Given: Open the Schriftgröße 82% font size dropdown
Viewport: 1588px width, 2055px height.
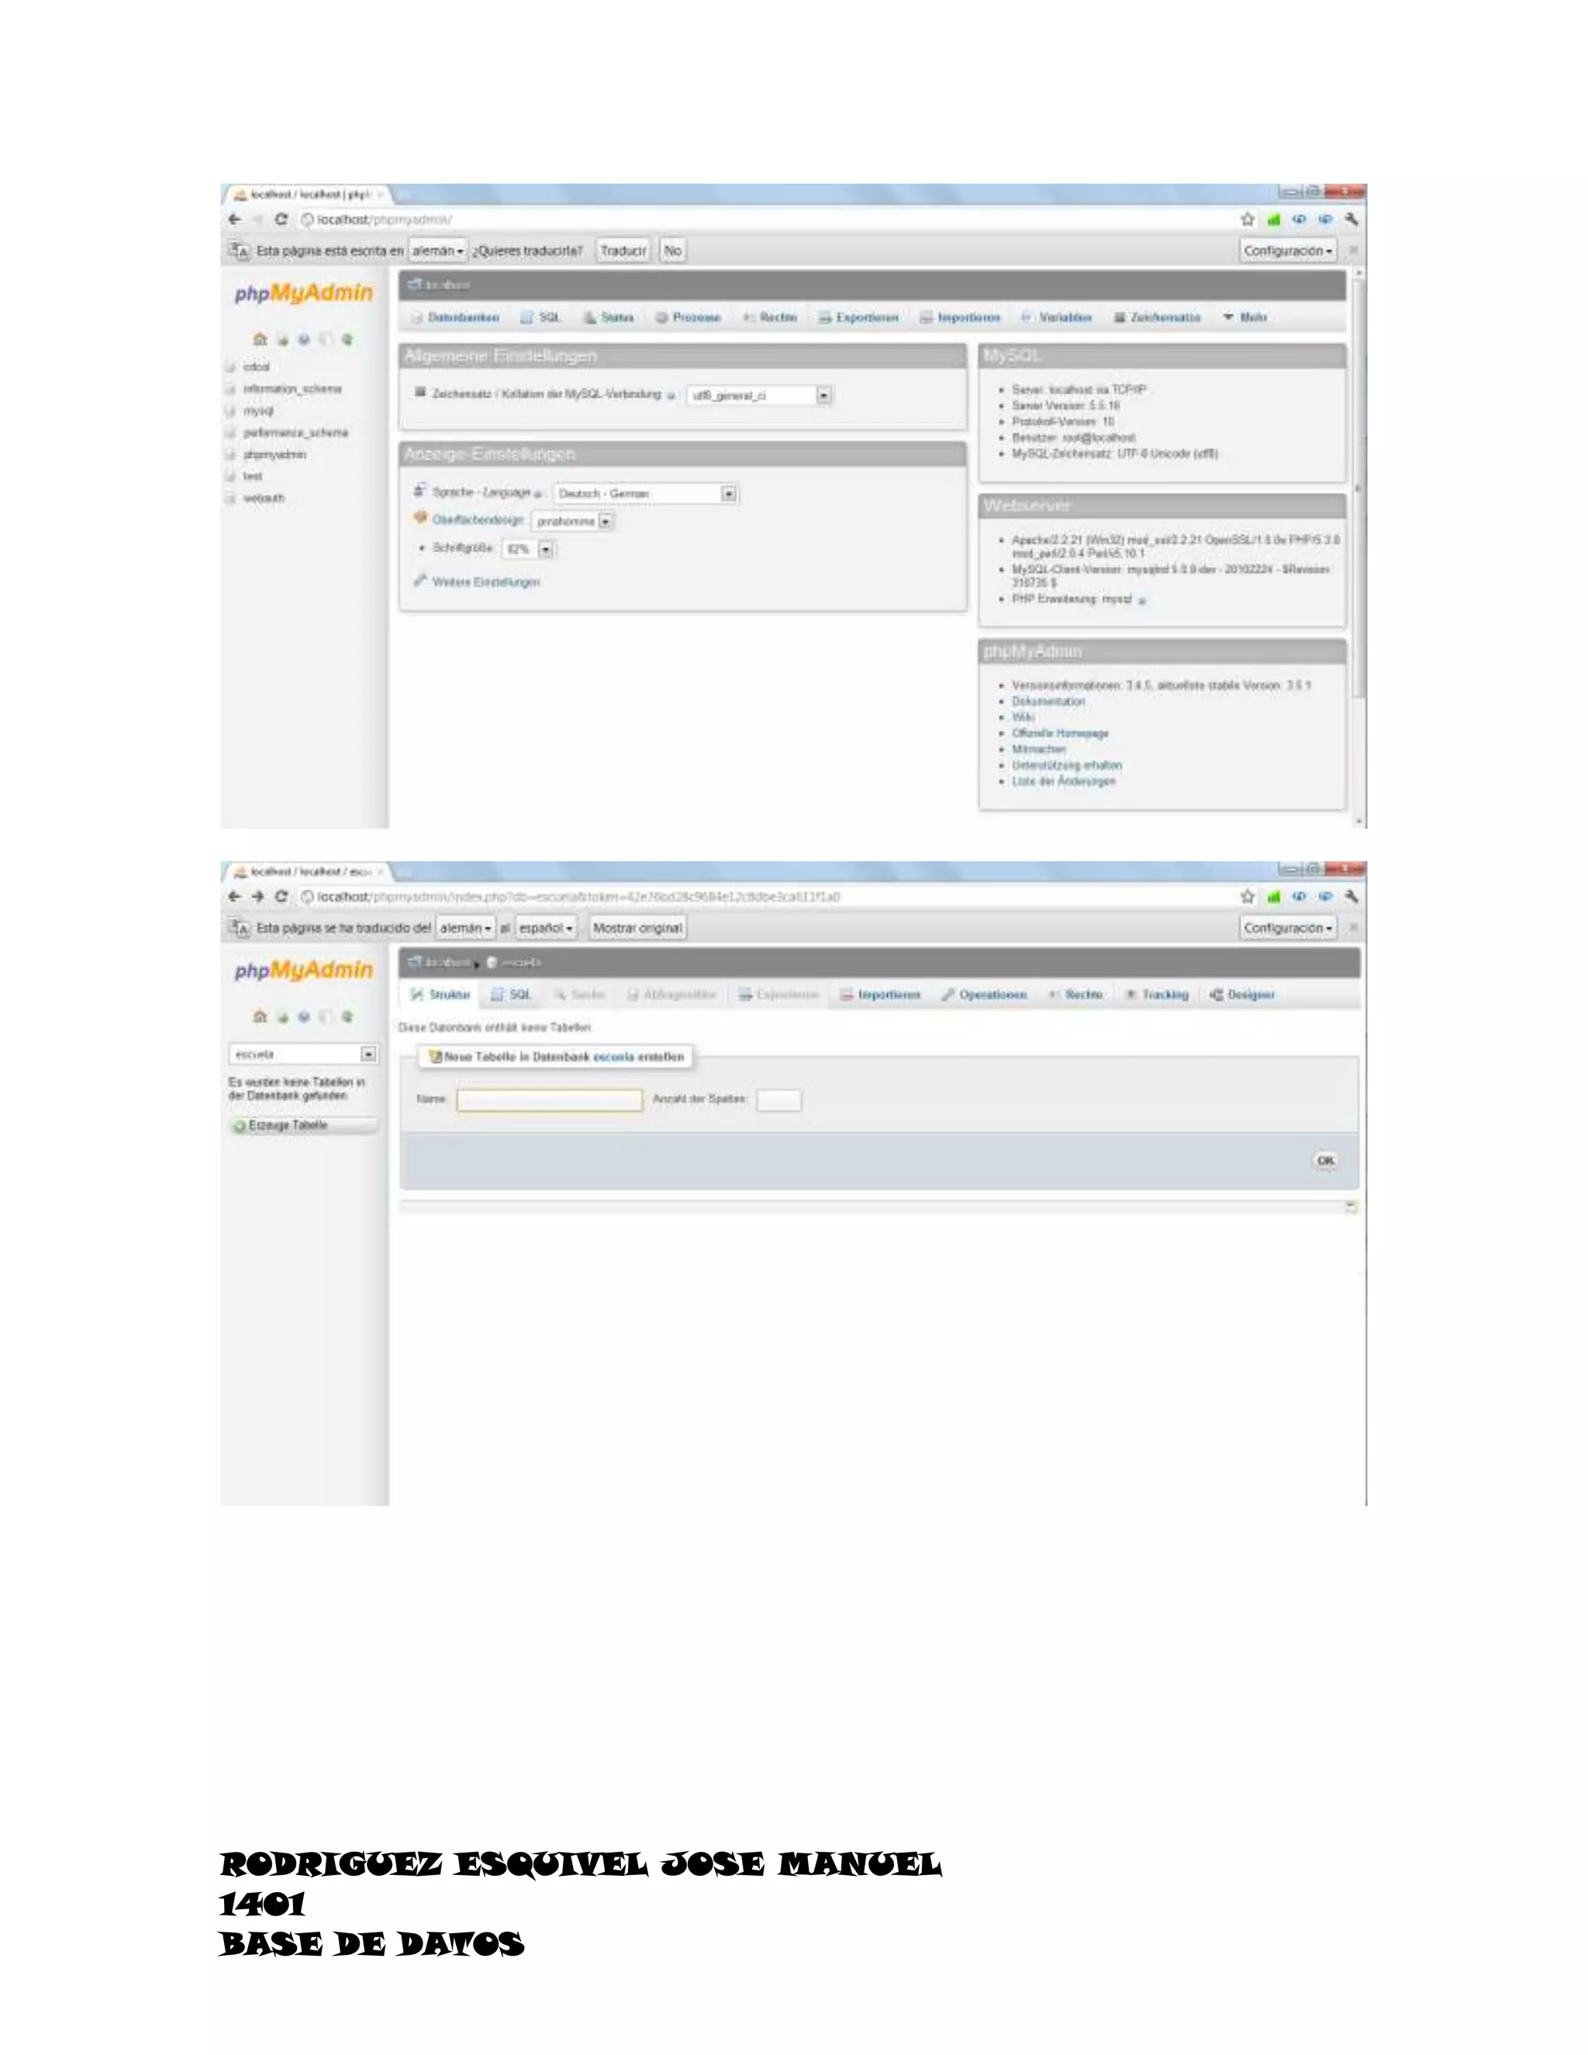Looking at the screenshot, I should [546, 550].
